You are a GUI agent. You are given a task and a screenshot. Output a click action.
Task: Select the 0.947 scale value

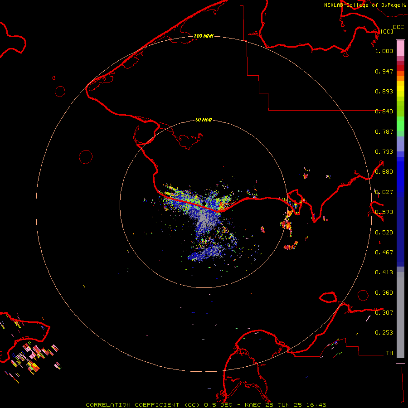click(x=384, y=71)
